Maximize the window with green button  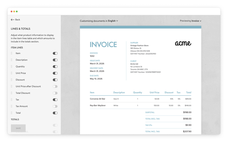(17, 11)
